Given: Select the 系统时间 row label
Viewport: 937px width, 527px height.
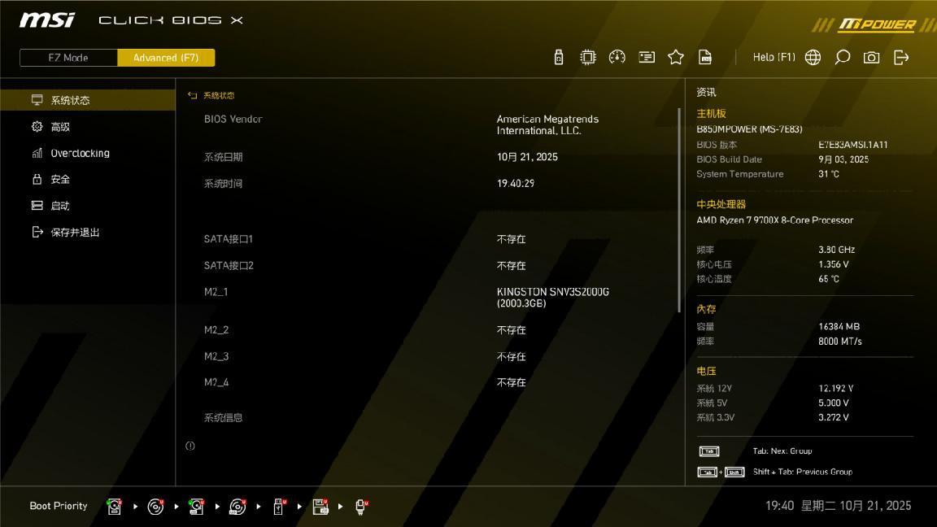Looking at the screenshot, I should pos(224,184).
